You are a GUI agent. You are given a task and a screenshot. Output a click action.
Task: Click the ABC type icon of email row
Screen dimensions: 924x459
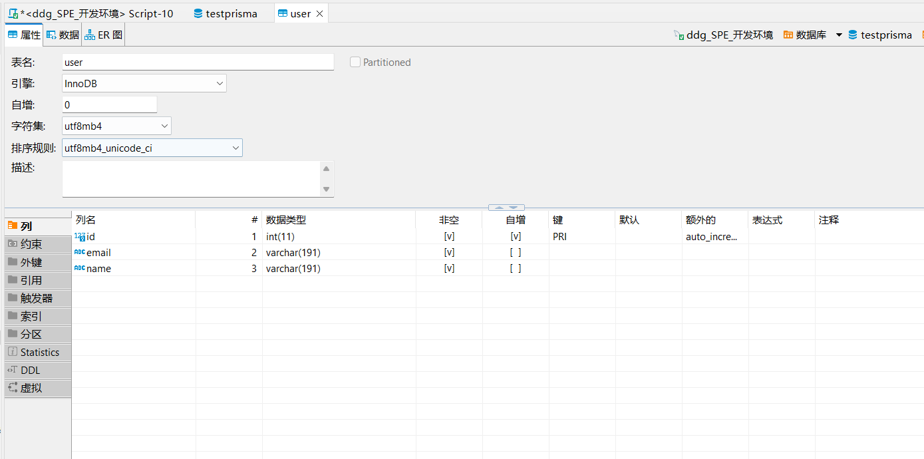[x=80, y=252]
